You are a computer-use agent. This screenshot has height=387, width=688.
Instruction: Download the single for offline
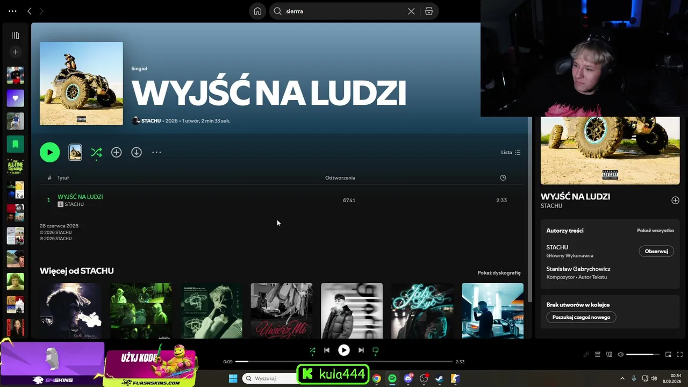[x=137, y=153]
